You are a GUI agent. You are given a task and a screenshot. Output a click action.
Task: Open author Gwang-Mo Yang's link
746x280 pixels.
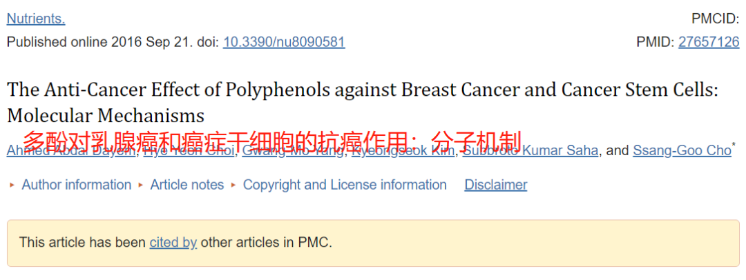pos(294,151)
